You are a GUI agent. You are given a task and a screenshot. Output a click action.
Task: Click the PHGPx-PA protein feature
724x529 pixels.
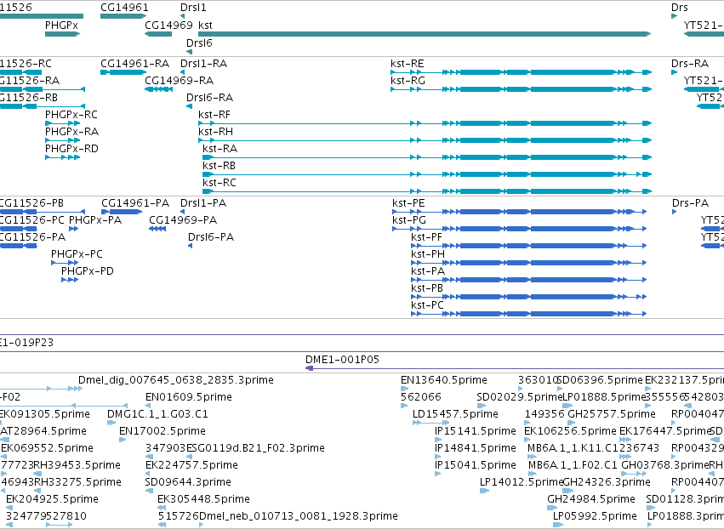coord(73,229)
